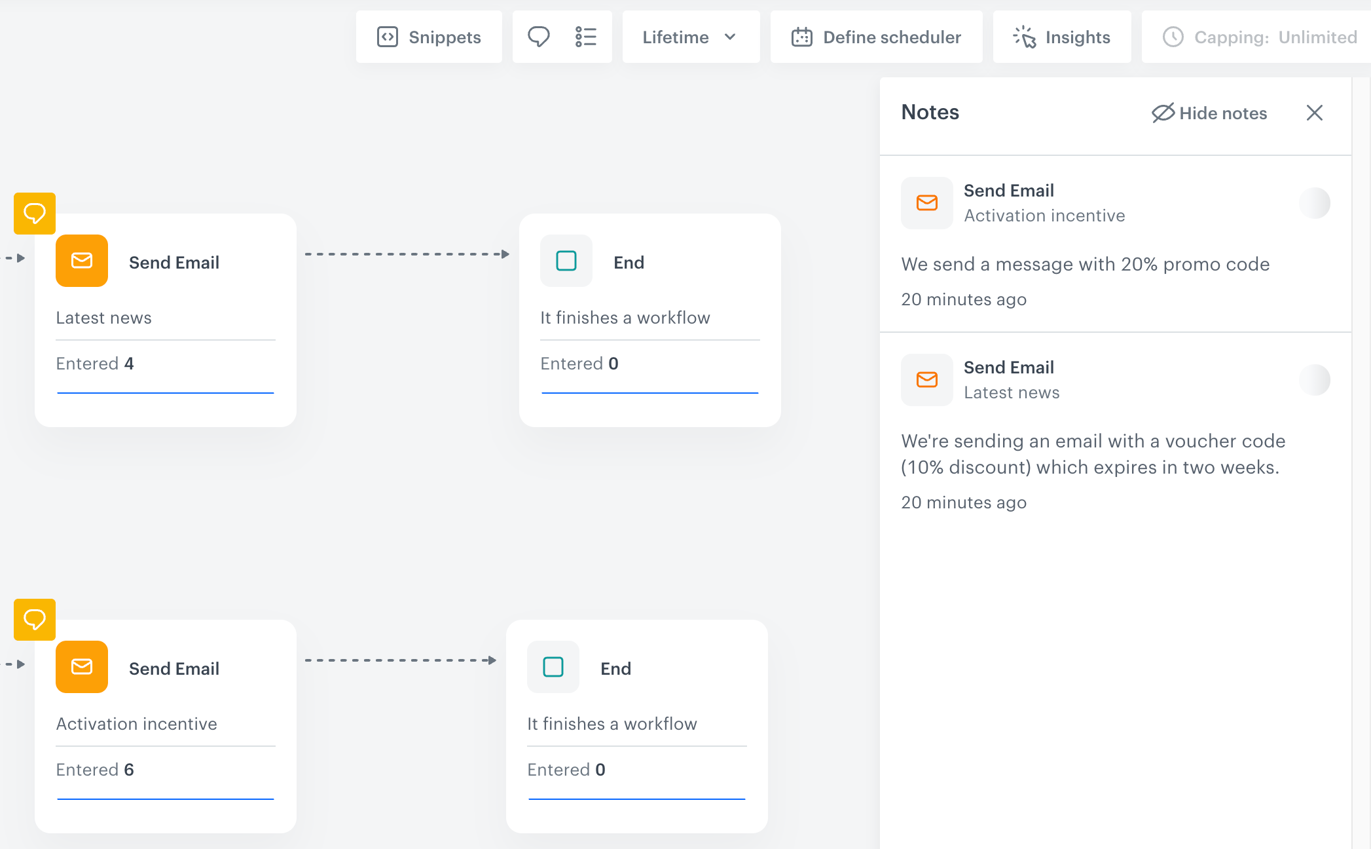This screenshot has width=1371, height=849.
Task: Toggle the switch on the Latest news note
Action: click(1316, 380)
